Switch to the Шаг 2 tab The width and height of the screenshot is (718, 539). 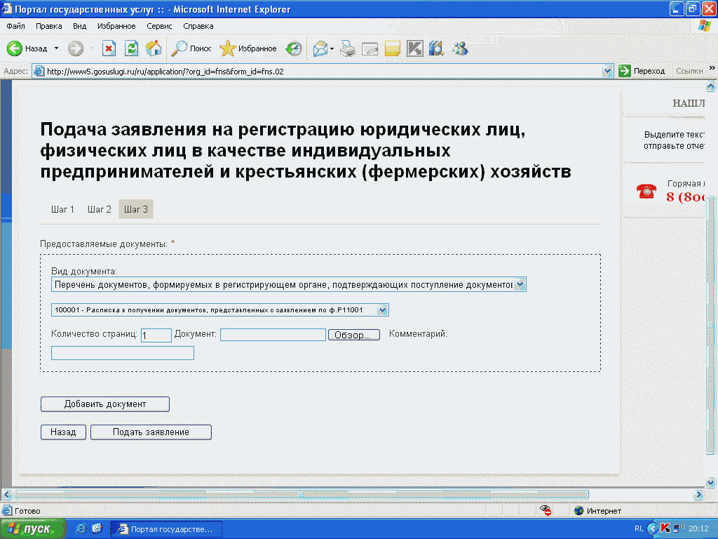coord(100,209)
